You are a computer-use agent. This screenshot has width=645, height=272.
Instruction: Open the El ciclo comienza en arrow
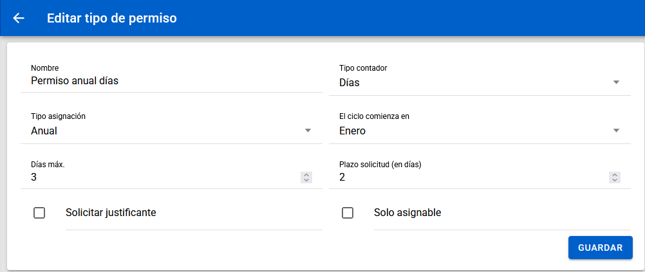click(615, 131)
